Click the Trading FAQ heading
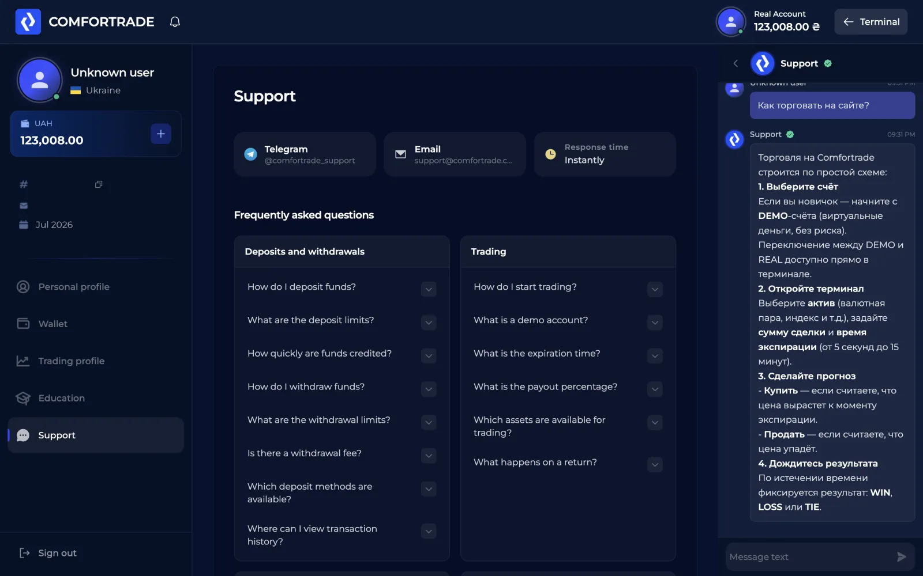This screenshot has height=576, width=923. [488, 252]
